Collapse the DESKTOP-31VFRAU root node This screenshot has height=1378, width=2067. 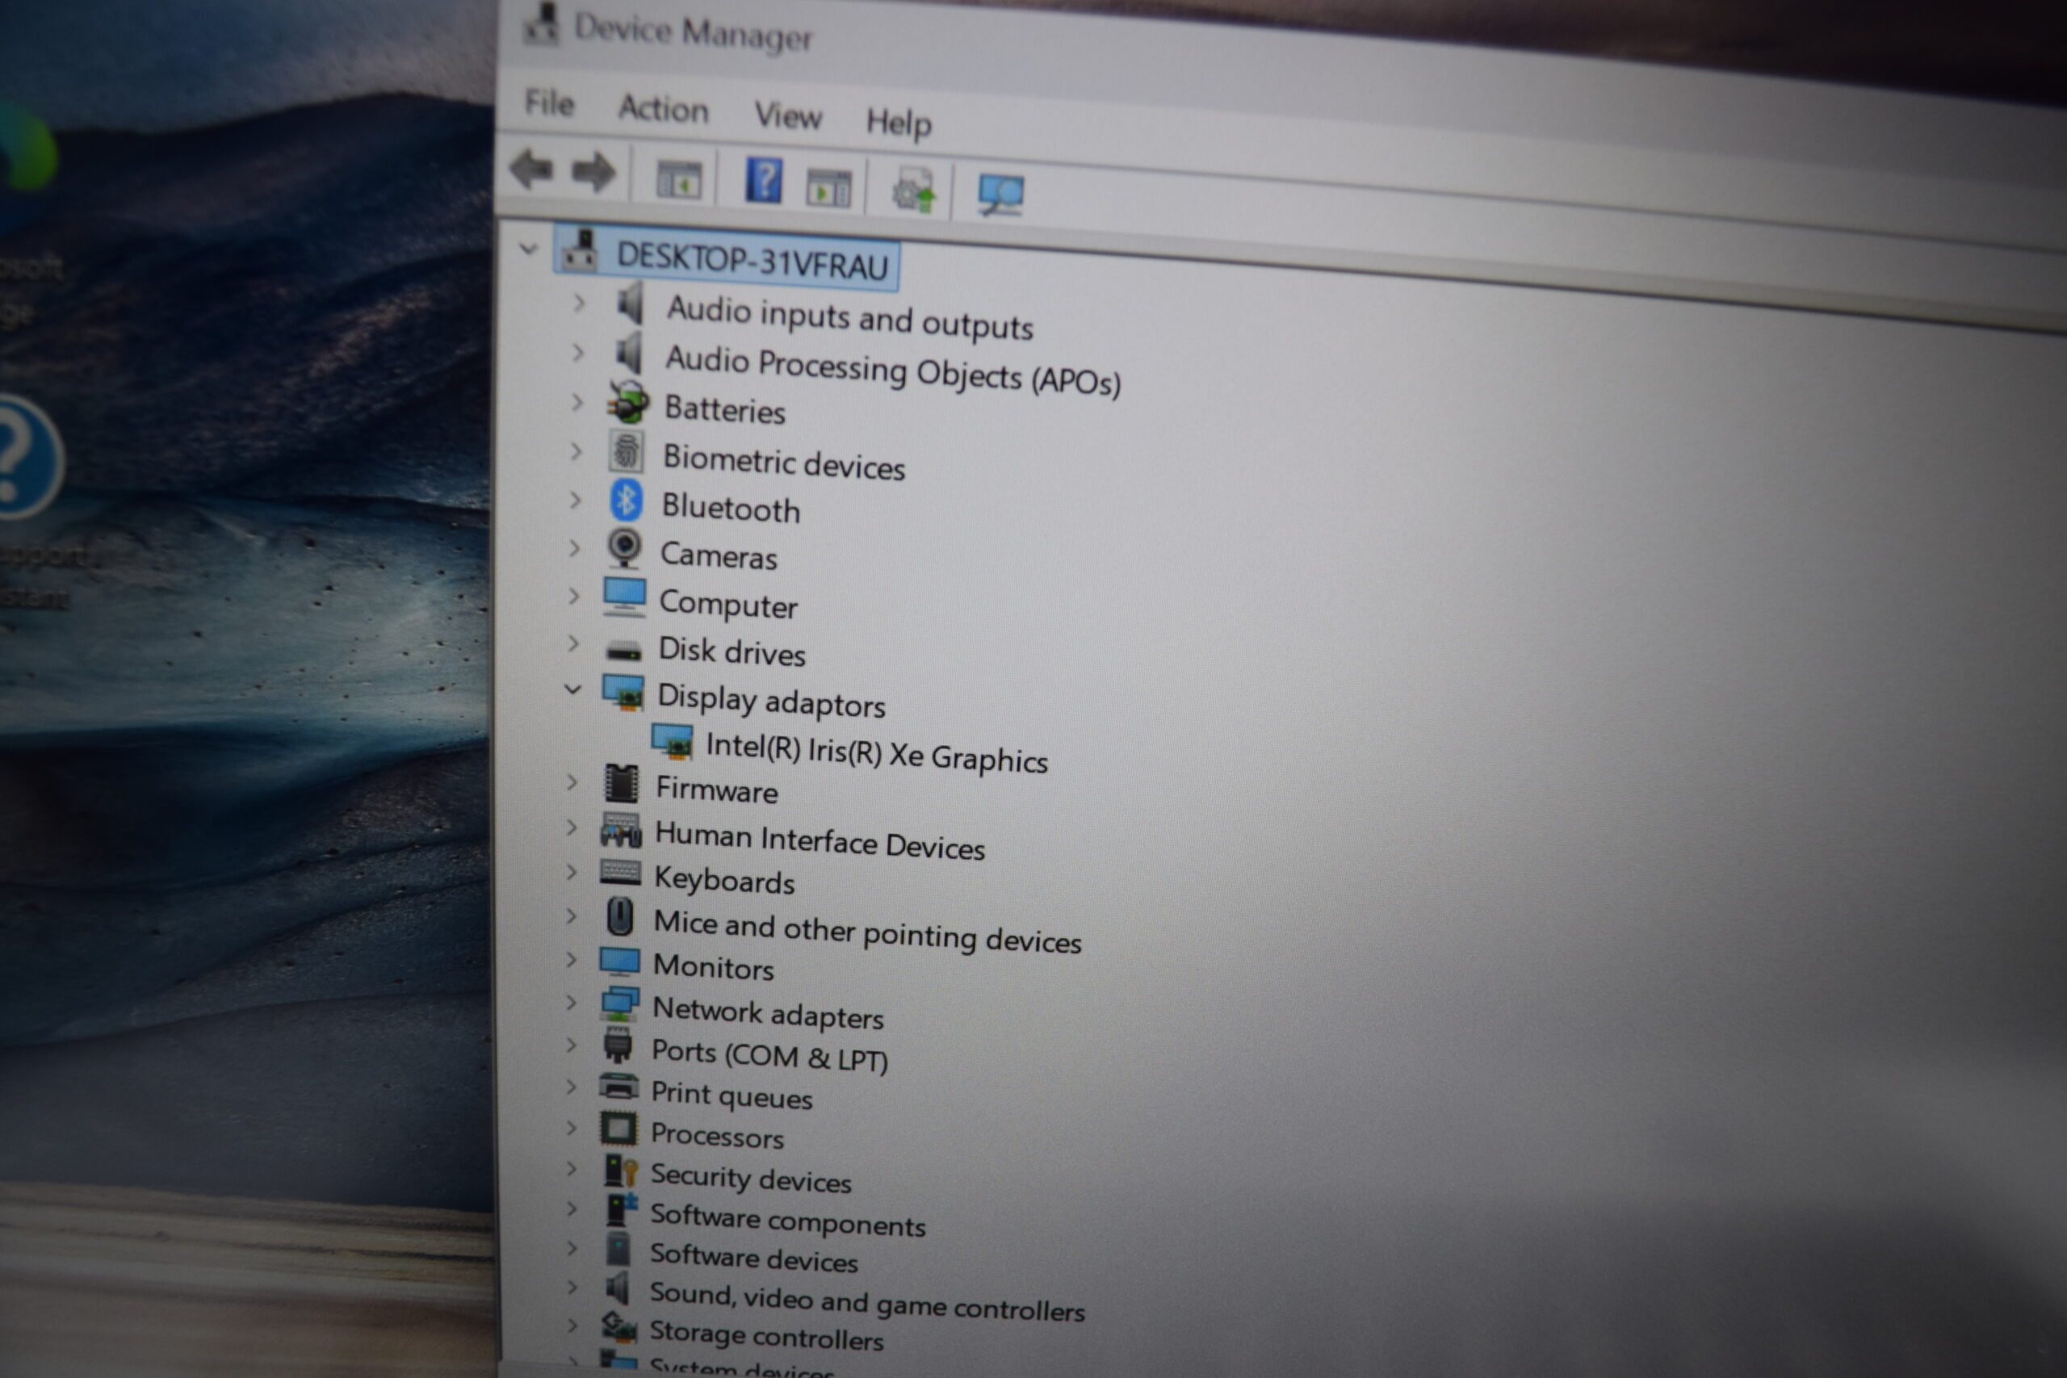click(x=528, y=249)
